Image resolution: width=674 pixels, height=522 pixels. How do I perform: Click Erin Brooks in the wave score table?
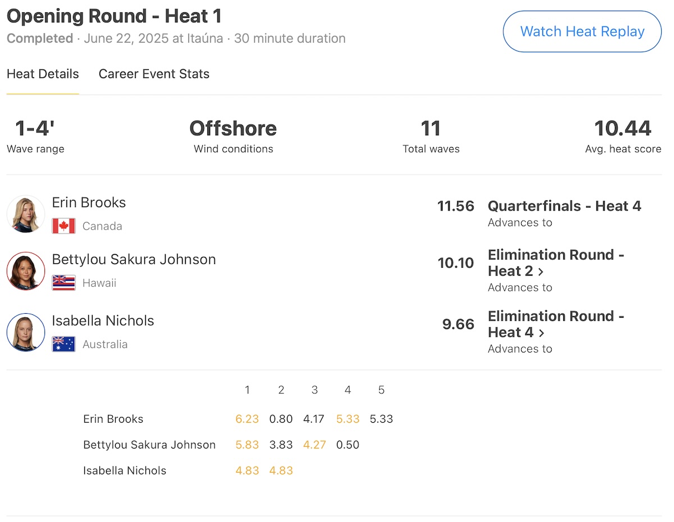coord(113,419)
